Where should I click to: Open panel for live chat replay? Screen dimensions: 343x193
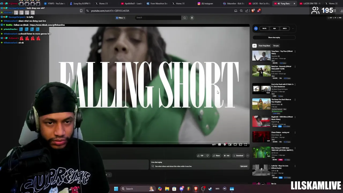(244, 166)
